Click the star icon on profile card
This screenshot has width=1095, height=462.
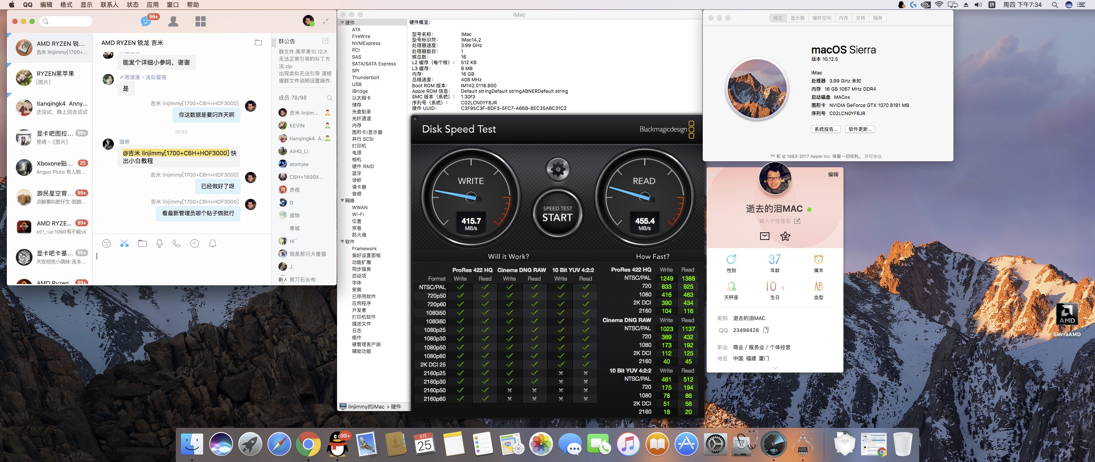click(x=785, y=236)
